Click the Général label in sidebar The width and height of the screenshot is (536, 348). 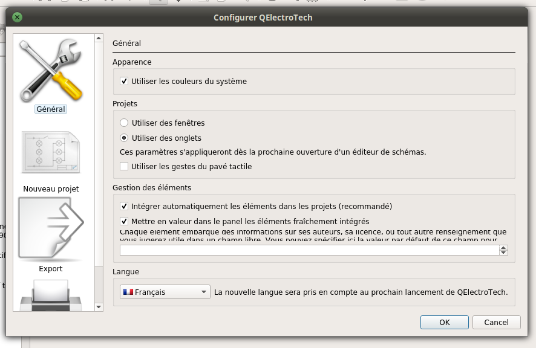point(51,109)
